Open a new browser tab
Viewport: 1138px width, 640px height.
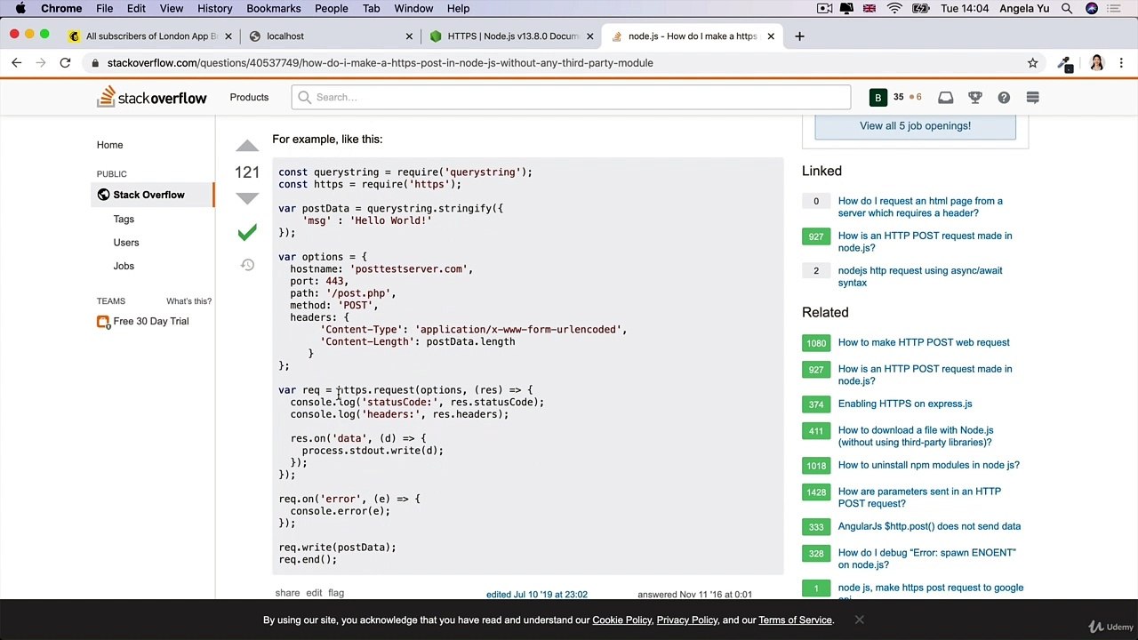tap(799, 36)
